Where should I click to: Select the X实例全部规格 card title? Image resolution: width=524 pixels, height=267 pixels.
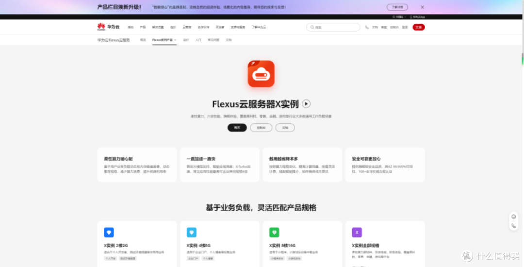pos(366,246)
